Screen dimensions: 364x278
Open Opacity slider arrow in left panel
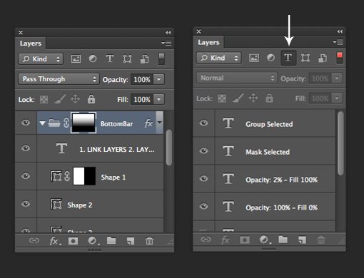[159, 79]
